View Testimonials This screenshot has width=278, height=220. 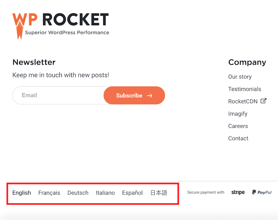(x=245, y=89)
